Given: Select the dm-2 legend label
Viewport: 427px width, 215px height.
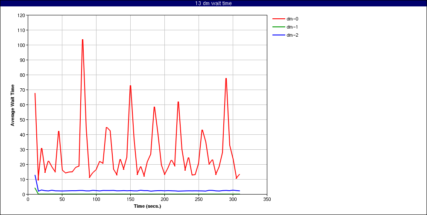Looking at the screenshot, I should (x=292, y=35).
